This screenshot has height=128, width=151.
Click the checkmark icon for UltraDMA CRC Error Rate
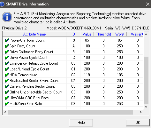tap(7, 98)
